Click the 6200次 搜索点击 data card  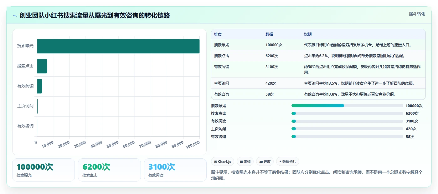click(109, 170)
